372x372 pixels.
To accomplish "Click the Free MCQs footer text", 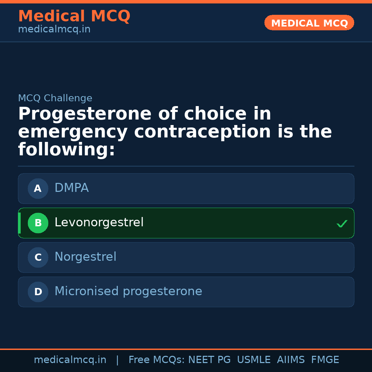I will click(x=156, y=360).
